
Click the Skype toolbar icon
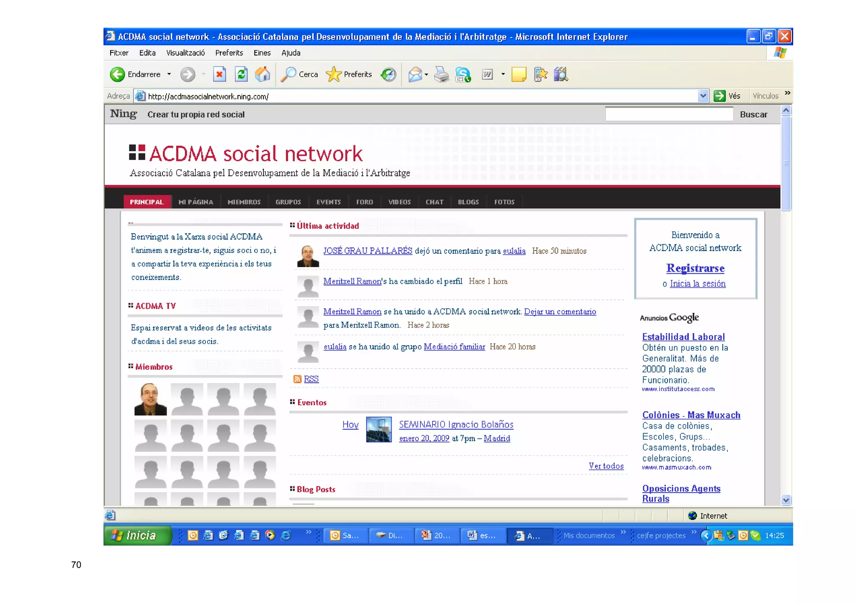pos(463,74)
